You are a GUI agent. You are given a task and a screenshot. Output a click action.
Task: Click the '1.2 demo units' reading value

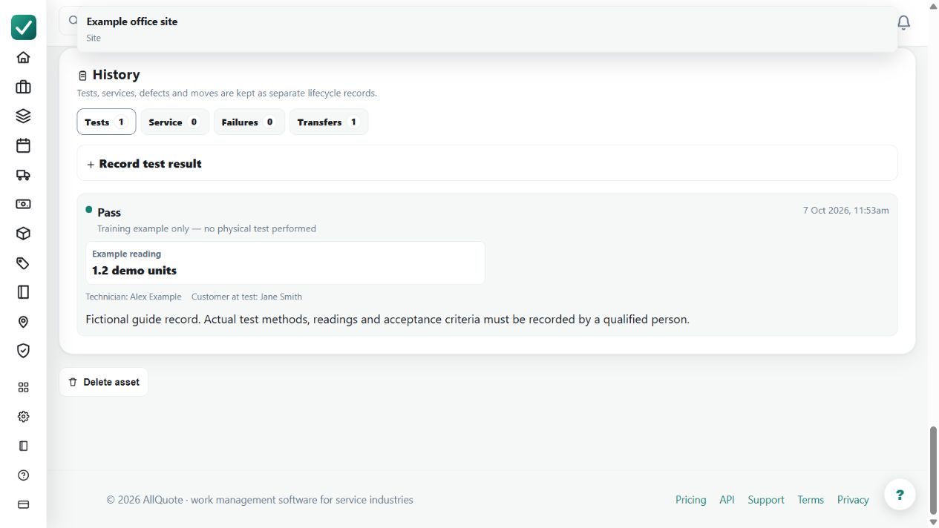tap(134, 271)
